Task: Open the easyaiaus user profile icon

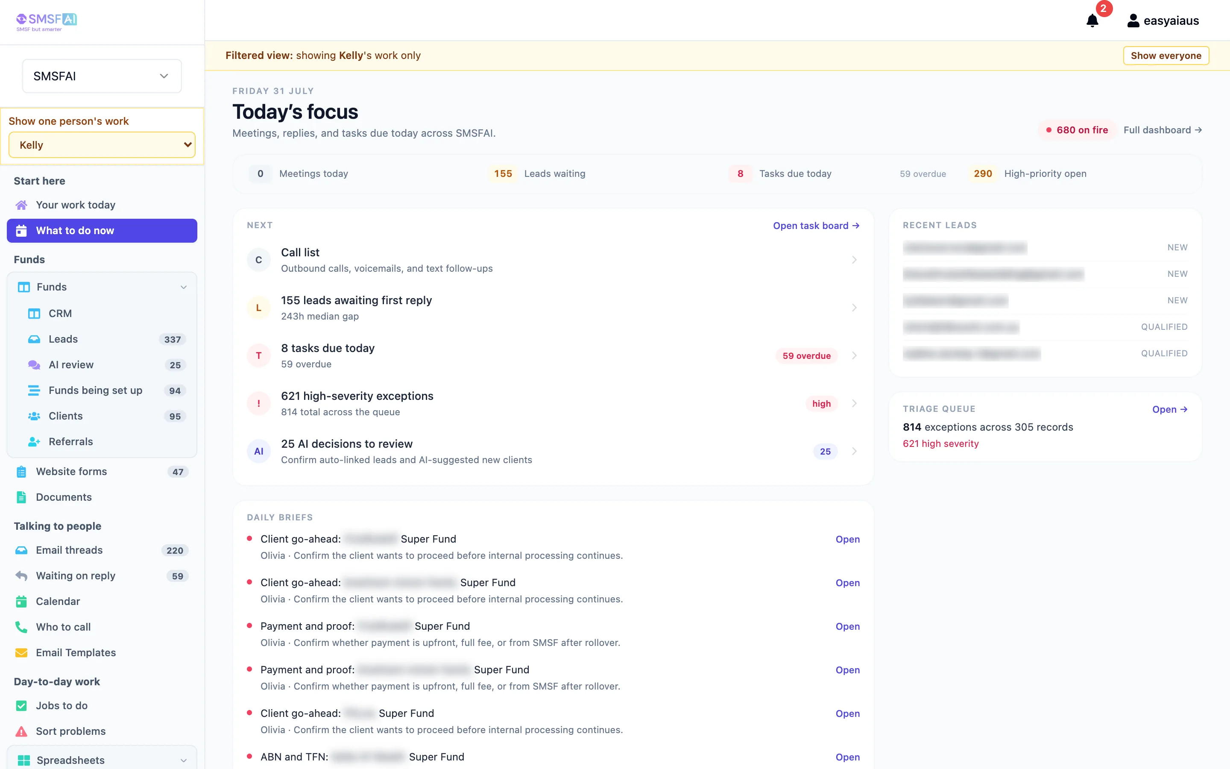Action: (x=1133, y=21)
